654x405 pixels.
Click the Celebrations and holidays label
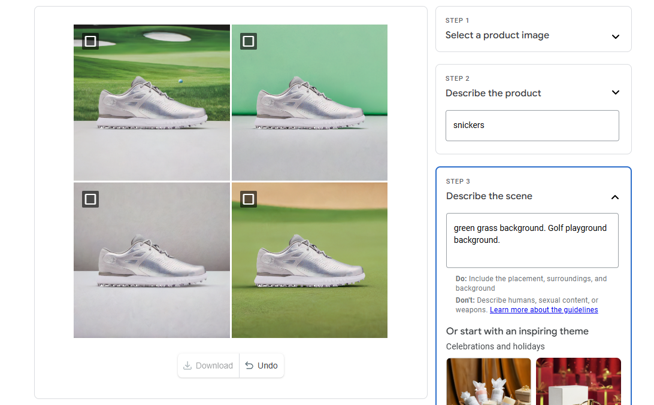495,346
